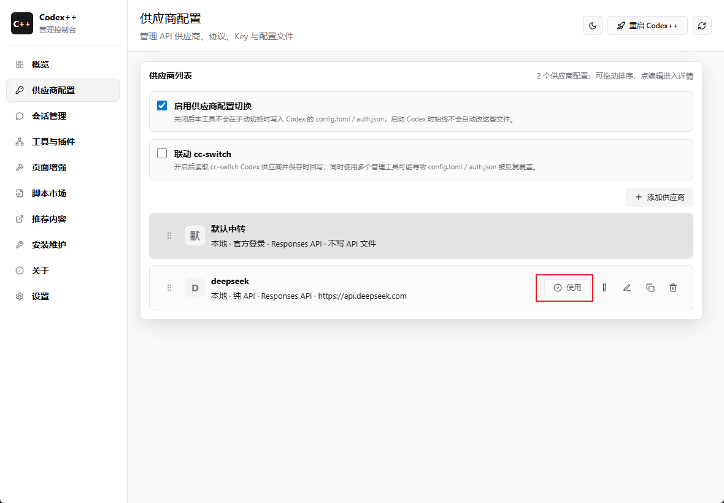Toggle dark mode moon icon
Screen dimensions: 724x503
(x=593, y=26)
